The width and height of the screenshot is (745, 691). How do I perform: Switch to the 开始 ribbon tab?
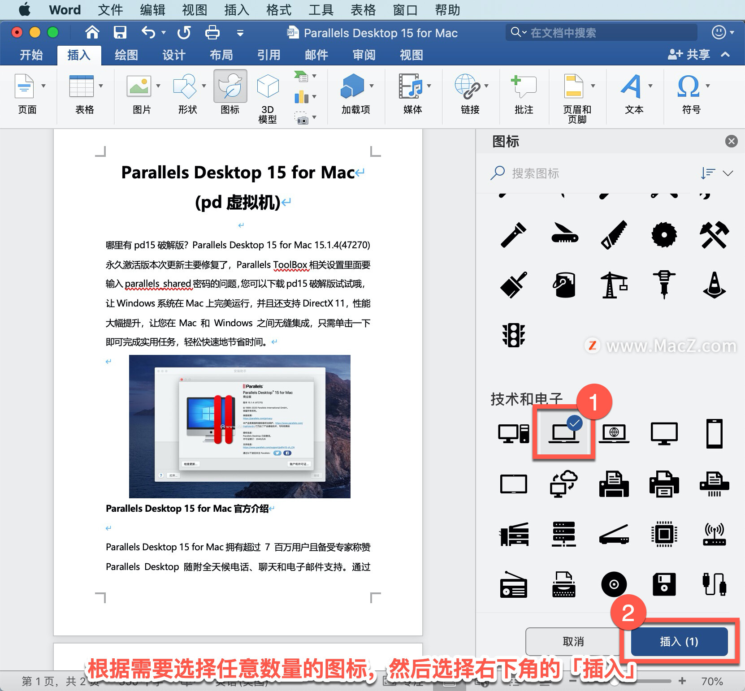(31, 55)
